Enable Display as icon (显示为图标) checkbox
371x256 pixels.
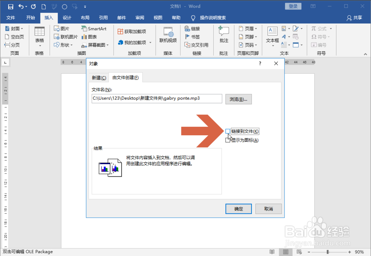point(228,140)
